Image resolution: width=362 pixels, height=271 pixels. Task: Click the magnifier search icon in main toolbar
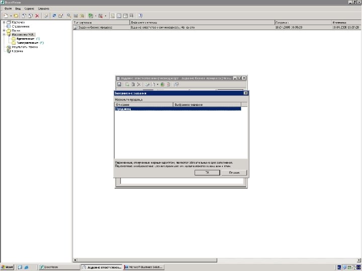click(x=69, y=16)
